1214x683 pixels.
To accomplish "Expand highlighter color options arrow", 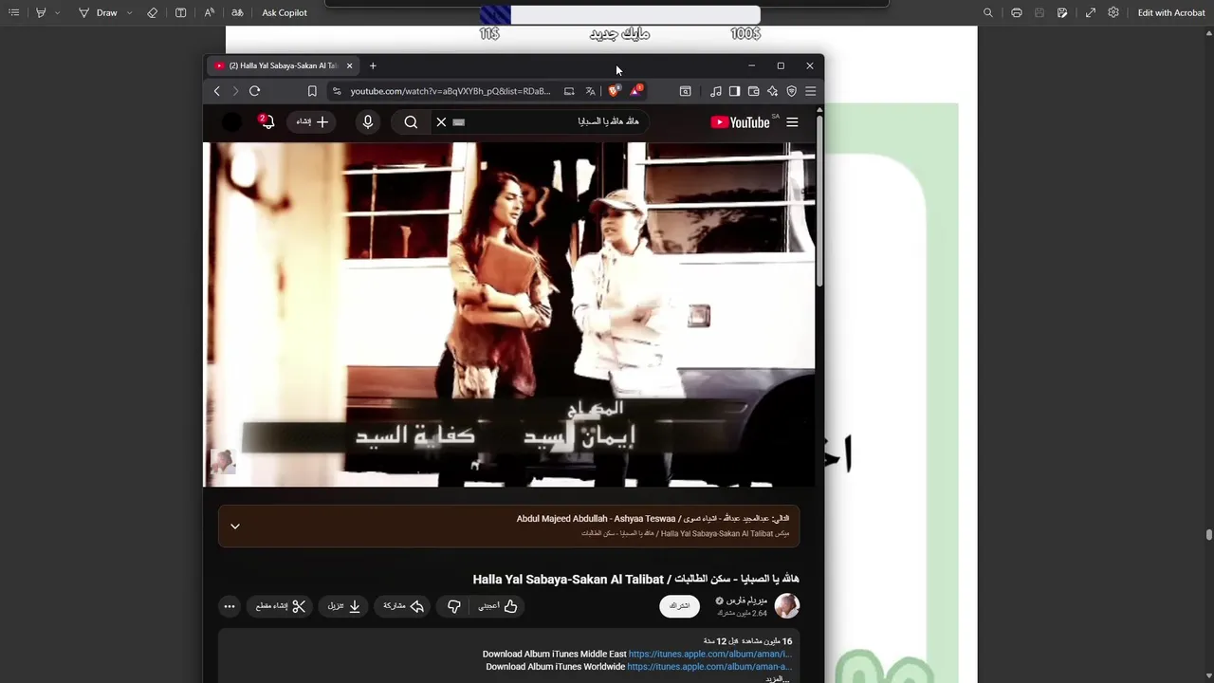I will [x=57, y=13].
